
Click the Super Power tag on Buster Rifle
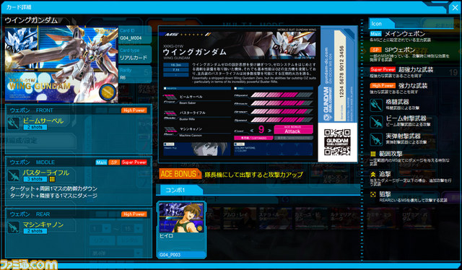click(134, 162)
